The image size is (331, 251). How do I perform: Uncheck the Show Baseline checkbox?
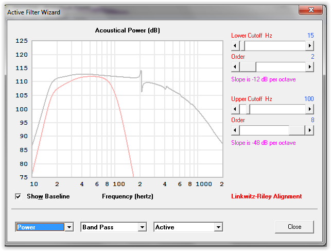[x=18, y=196]
